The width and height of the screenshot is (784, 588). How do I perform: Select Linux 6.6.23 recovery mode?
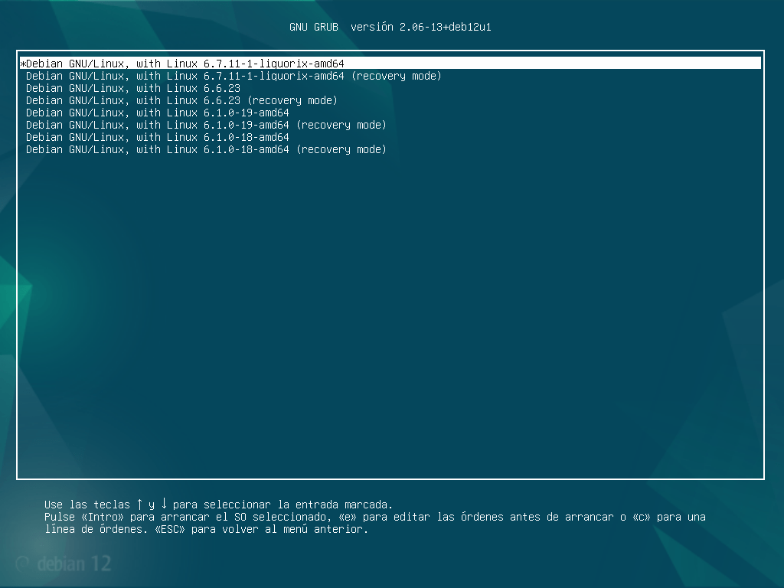(181, 100)
